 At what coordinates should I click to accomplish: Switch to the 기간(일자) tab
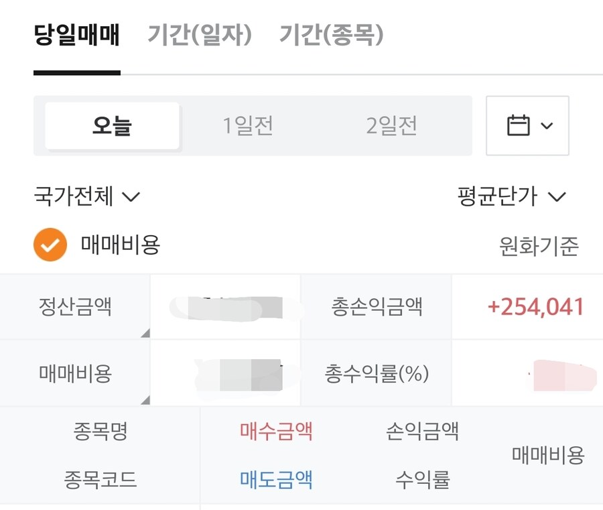[199, 35]
